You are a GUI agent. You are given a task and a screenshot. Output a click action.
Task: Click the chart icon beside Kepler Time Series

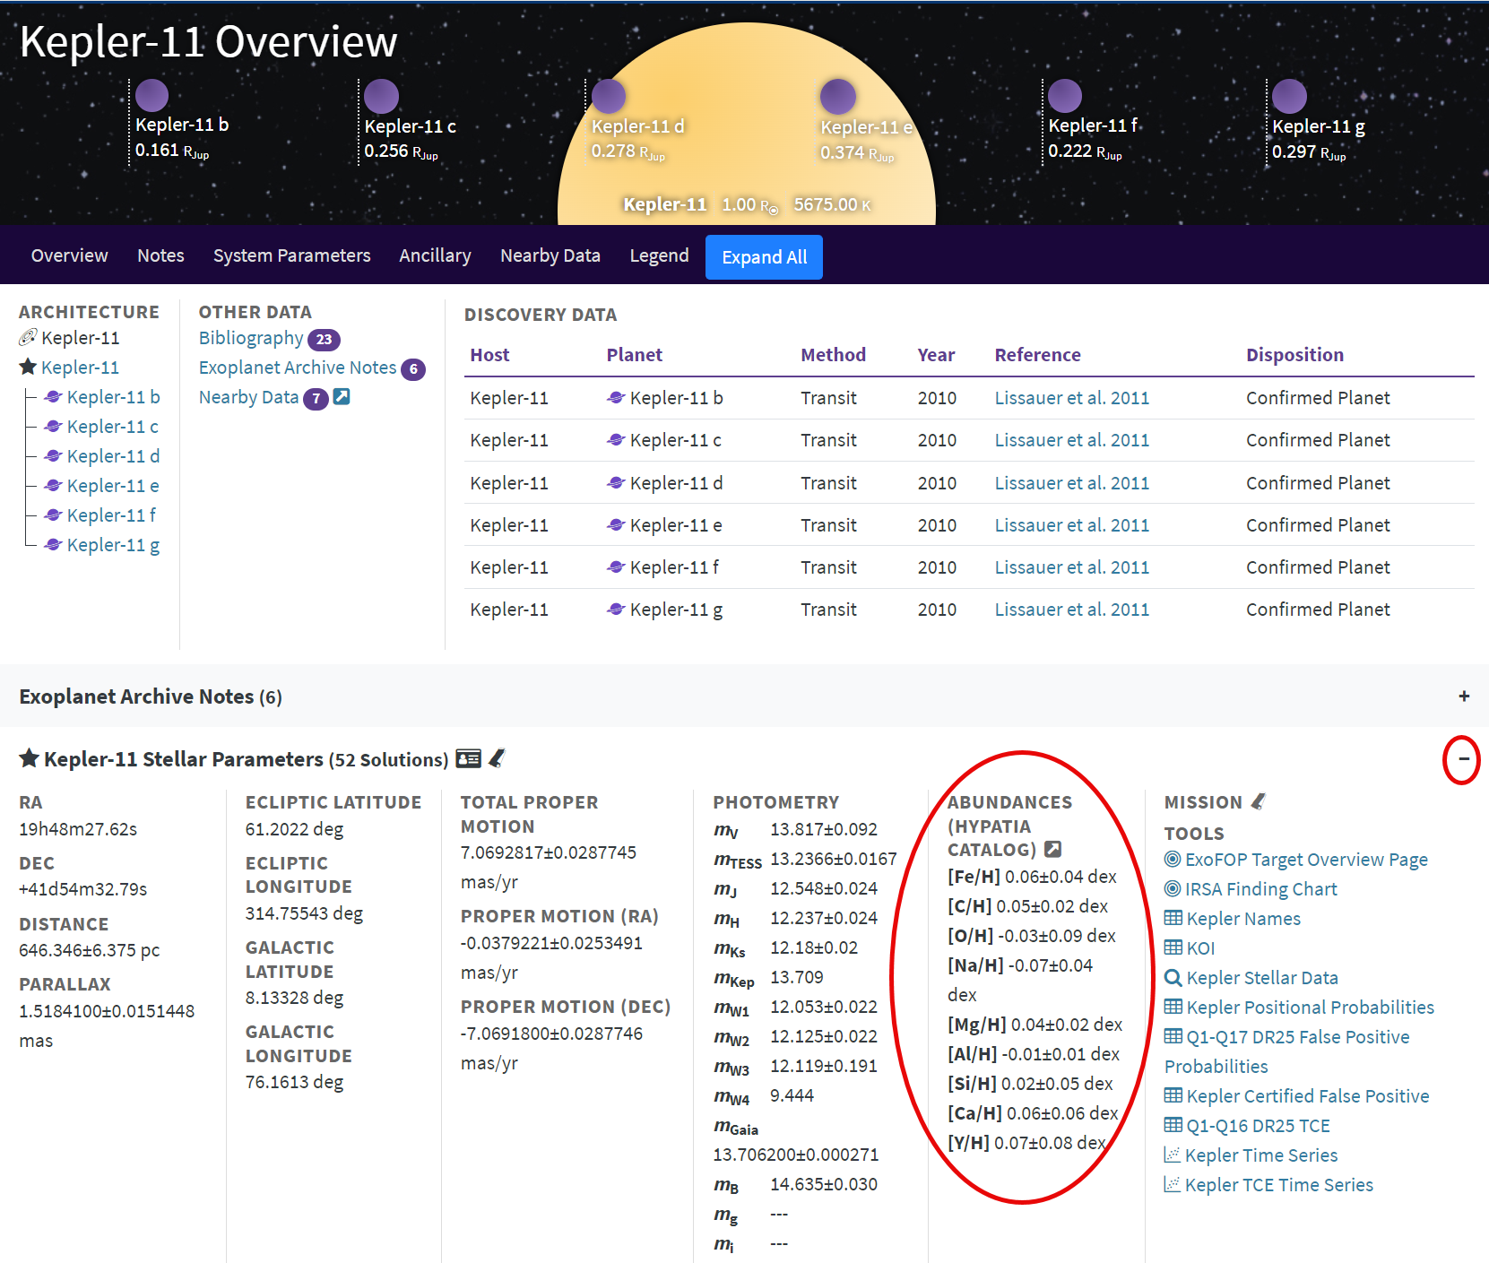point(1173,1155)
